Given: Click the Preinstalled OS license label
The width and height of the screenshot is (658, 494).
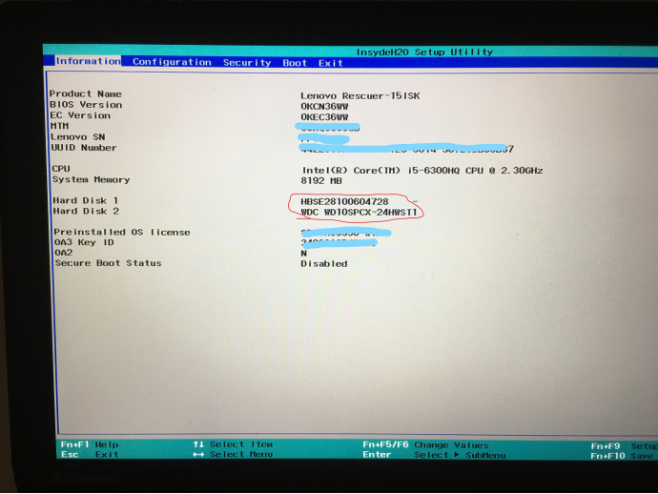Looking at the screenshot, I should 122,232.
